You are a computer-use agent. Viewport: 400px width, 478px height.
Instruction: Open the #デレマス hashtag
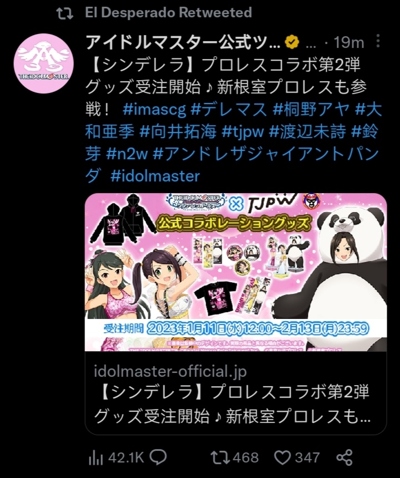point(229,110)
